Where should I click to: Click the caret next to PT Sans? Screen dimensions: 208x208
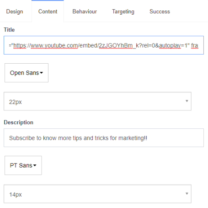35,165
